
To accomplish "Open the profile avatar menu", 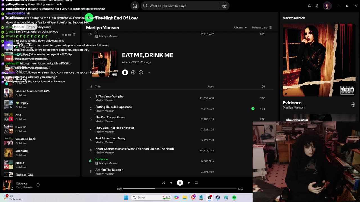I will click(327, 6).
